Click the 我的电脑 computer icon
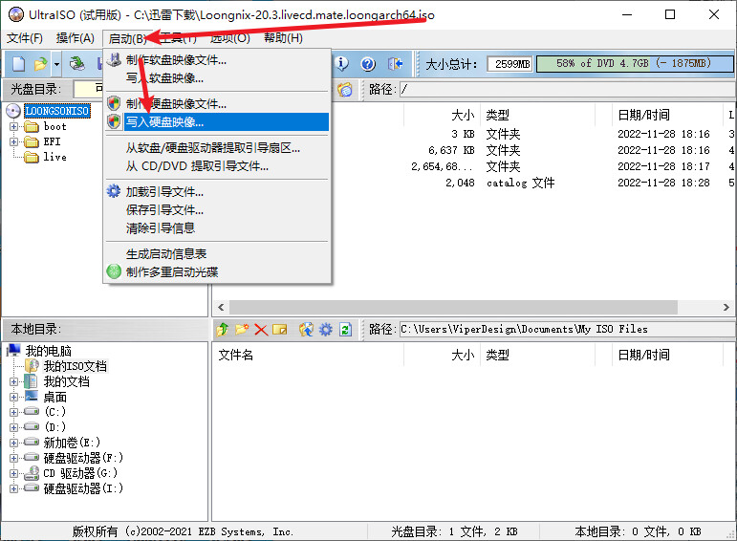Viewport: 737px width, 541px height. 13,350
